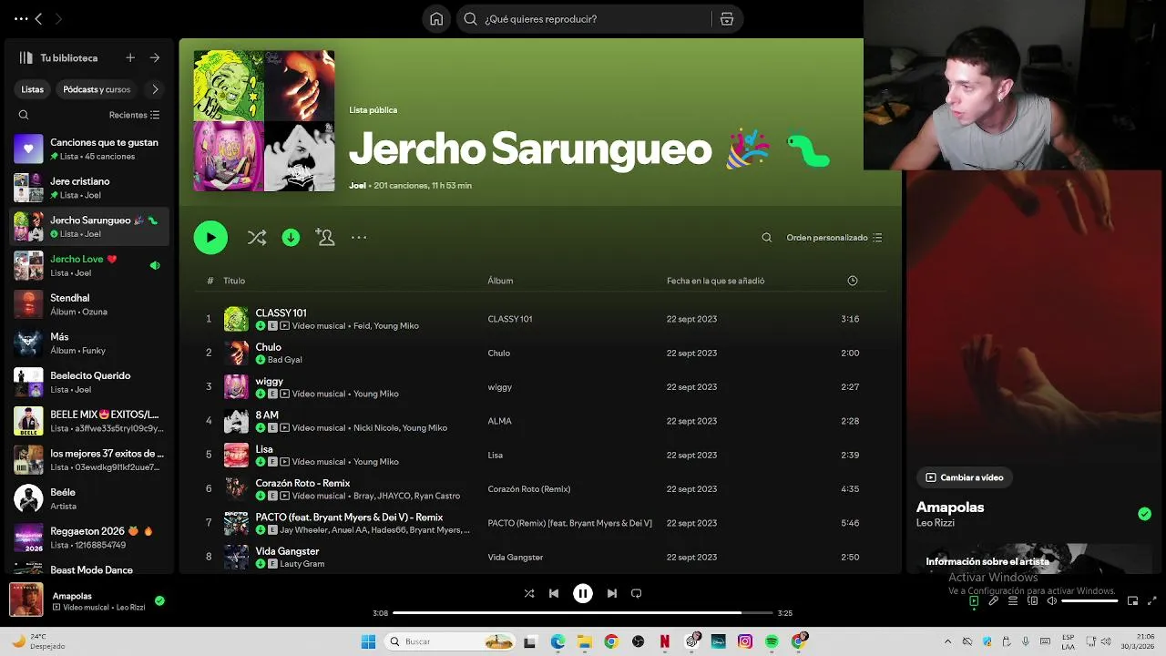Sort by Fecha en la que se añadió
Image resolution: width=1166 pixels, height=656 pixels.
pos(716,281)
